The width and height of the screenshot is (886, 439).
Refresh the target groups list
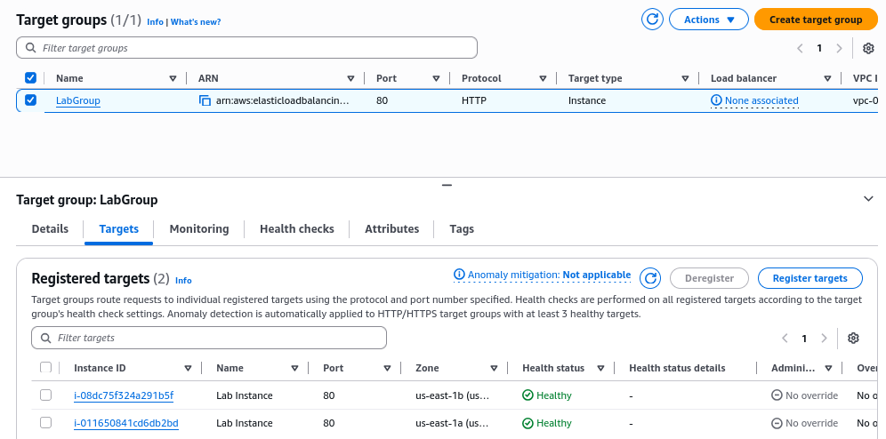(x=653, y=20)
